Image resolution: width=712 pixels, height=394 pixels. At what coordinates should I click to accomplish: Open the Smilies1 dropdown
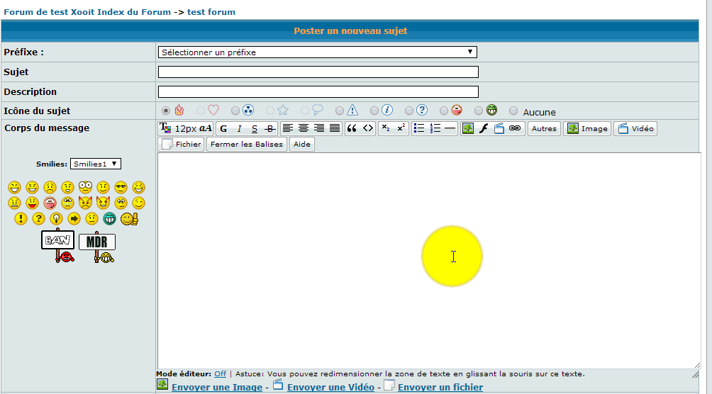pyautogui.click(x=96, y=164)
